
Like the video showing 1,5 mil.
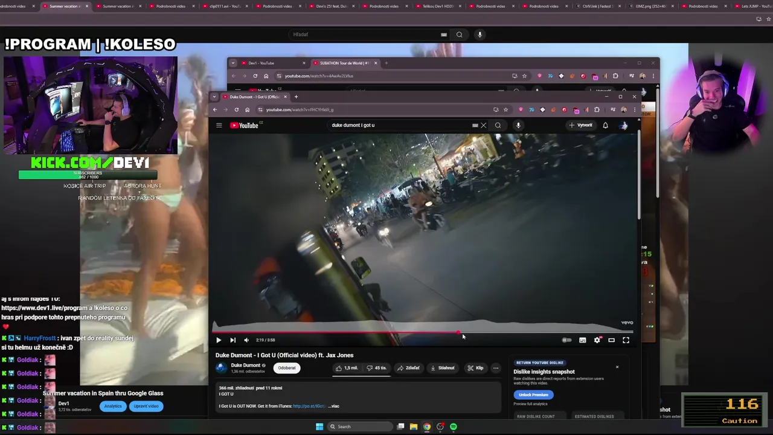(x=347, y=368)
